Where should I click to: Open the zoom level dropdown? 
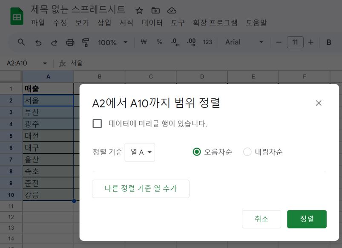(x=112, y=42)
